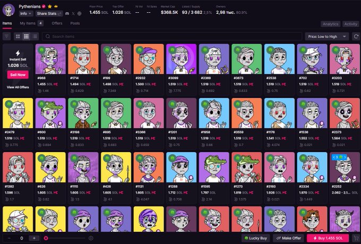Open NFT thumbnail #600 with crocodile hat
The width and height of the screenshot is (361, 244).
pos(50,113)
